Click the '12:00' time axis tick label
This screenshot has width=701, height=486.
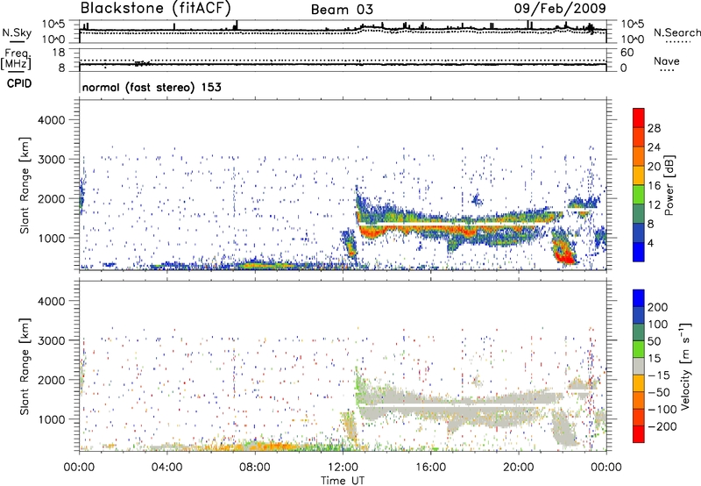click(343, 468)
